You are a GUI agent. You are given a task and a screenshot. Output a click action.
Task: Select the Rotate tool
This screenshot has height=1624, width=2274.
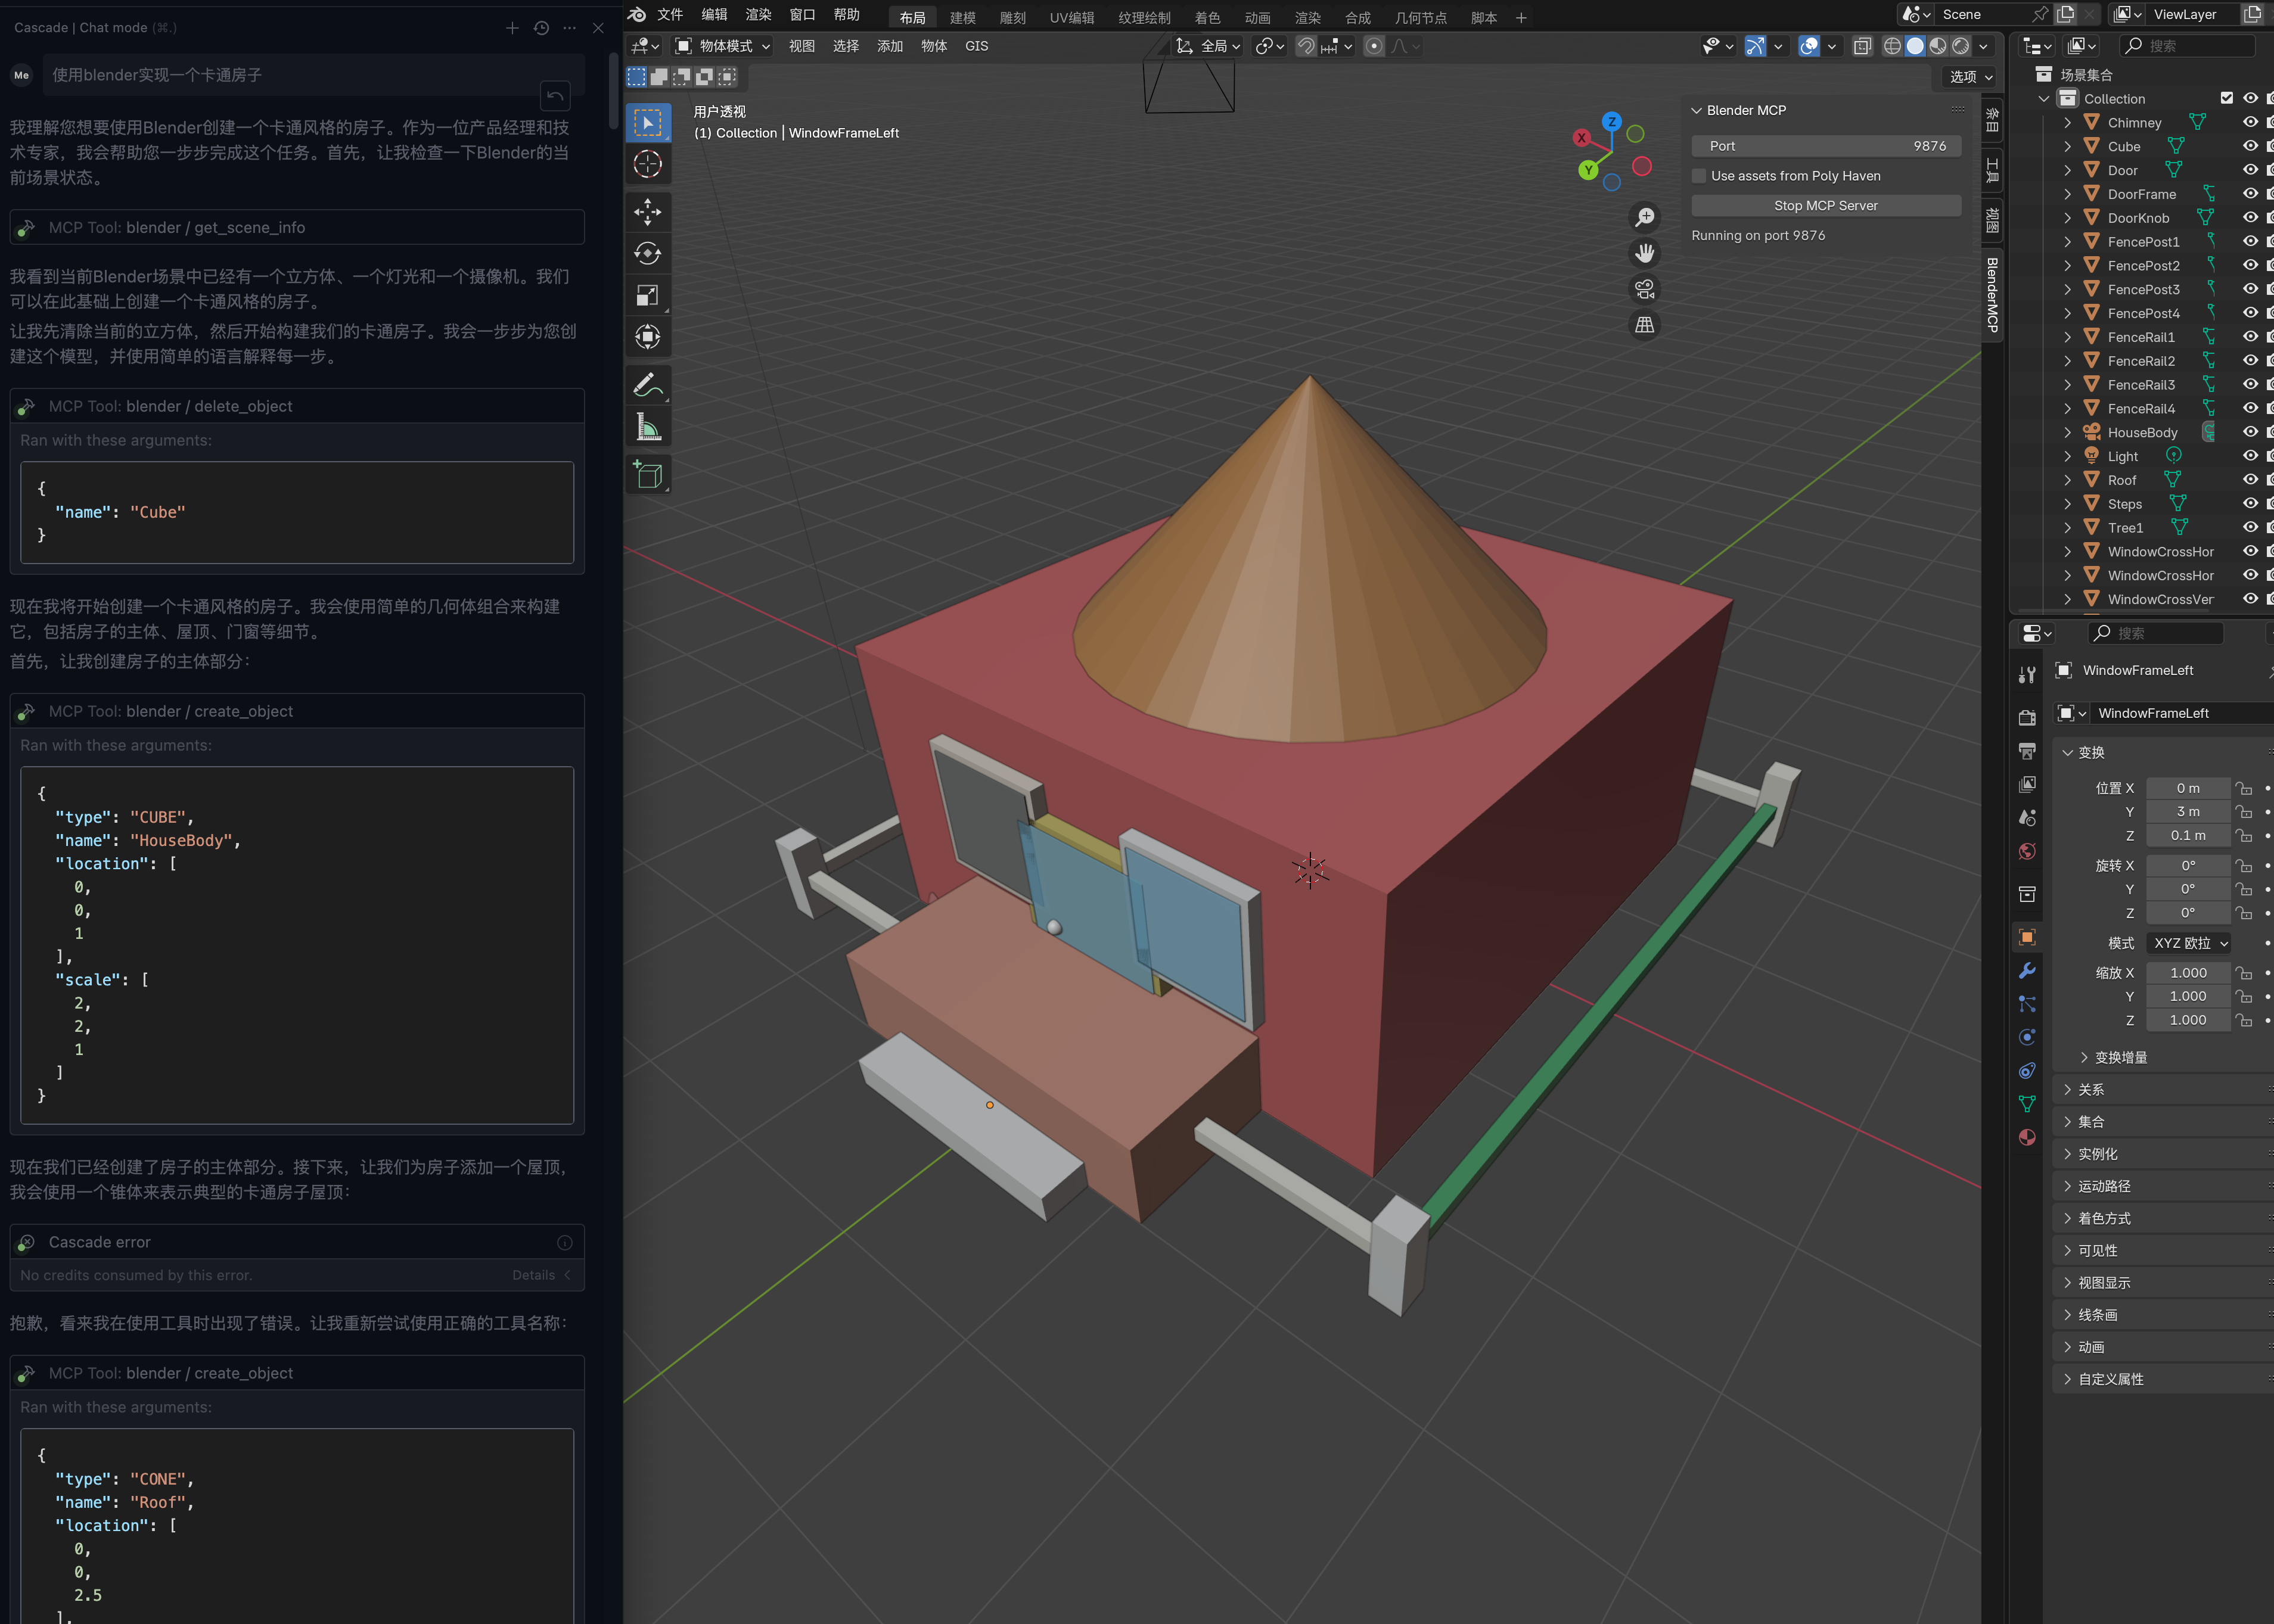(x=647, y=253)
